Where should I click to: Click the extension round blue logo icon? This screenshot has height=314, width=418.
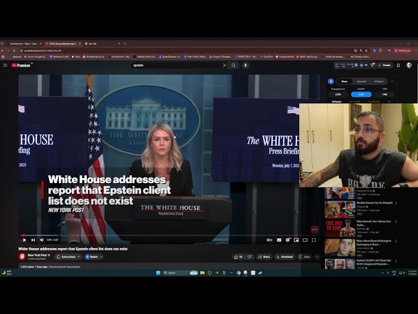(x=331, y=81)
